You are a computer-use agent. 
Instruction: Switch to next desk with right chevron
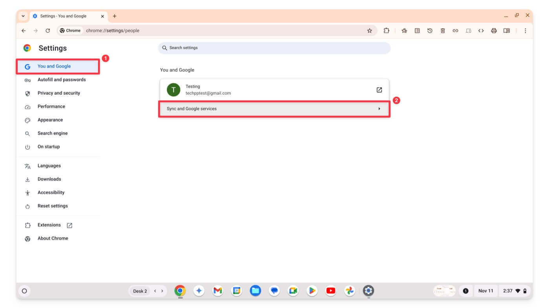[x=162, y=291]
